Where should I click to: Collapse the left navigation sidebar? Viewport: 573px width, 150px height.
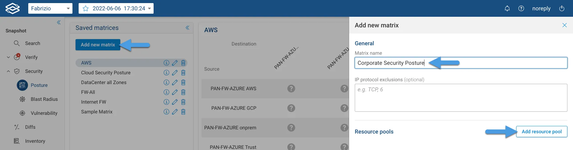click(x=59, y=22)
